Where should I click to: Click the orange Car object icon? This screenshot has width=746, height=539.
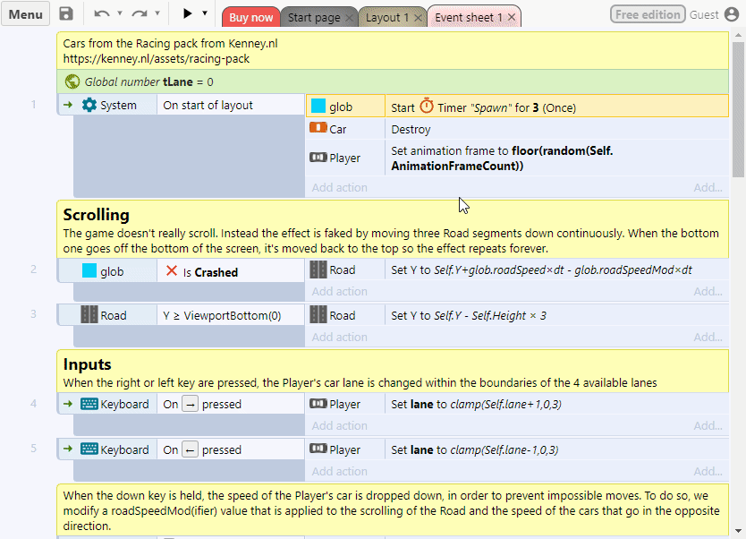point(318,128)
